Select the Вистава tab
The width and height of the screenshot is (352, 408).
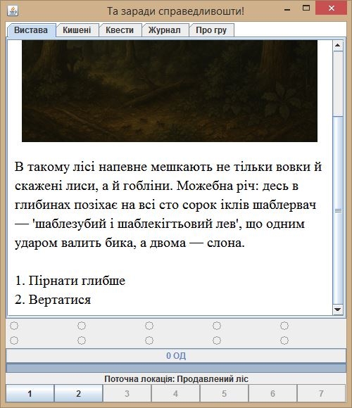point(31,30)
